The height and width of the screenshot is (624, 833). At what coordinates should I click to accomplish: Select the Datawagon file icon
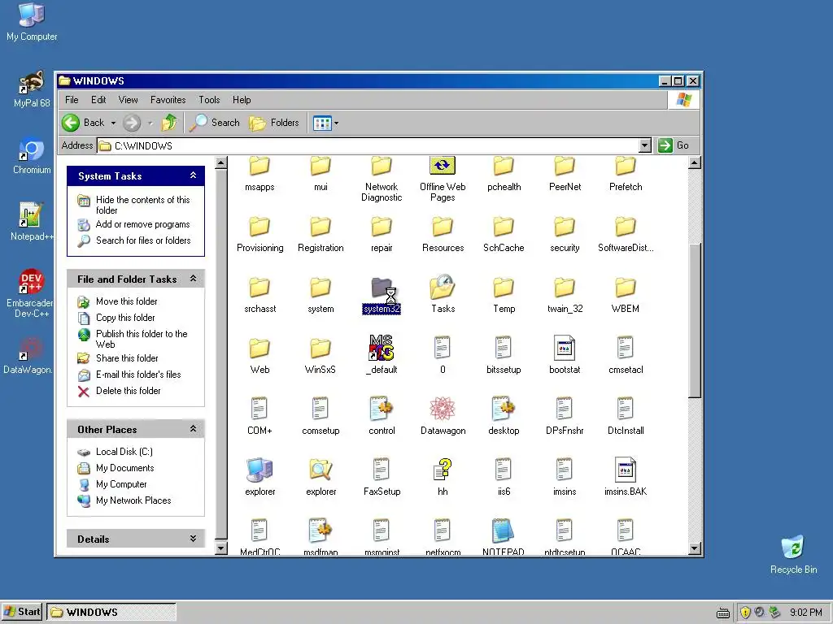pyautogui.click(x=443, y=409)
